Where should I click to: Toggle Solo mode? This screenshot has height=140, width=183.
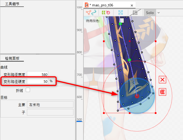click(150, 12)
